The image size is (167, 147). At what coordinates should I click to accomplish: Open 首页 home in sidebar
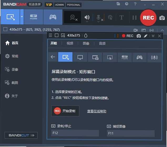pos(12,43)
